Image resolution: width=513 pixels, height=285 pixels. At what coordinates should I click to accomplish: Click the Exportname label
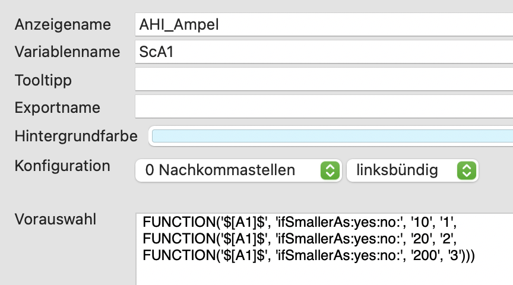[x=58, y=107]
